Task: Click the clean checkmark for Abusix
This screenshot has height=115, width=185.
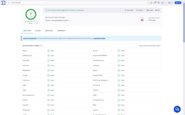Action: point(48,51)
